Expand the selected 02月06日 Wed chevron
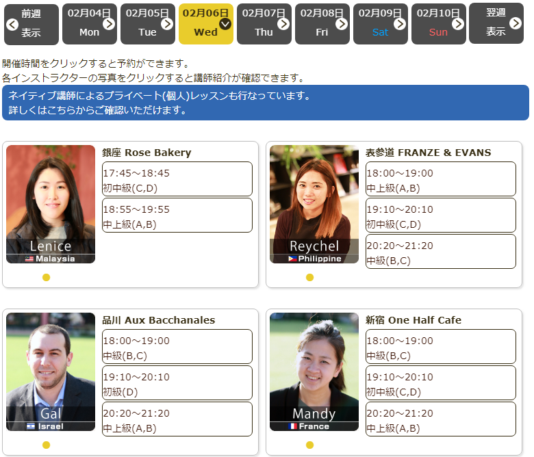This screenshot has width=534, height=457. tap(225, 25)
